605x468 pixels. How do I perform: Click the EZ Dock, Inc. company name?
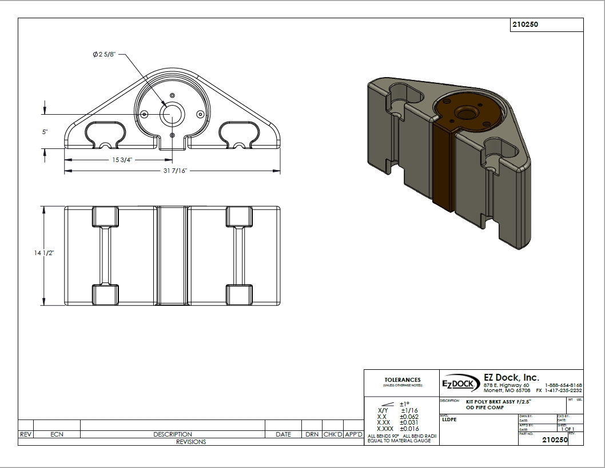pyautogui.click(x=511, y=377)
